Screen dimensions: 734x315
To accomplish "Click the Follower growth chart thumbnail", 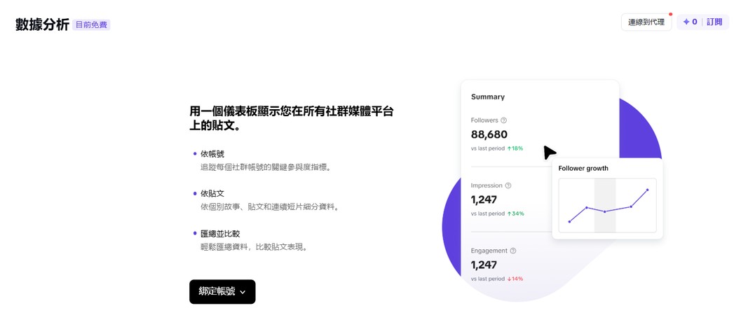I will [608, 205].
